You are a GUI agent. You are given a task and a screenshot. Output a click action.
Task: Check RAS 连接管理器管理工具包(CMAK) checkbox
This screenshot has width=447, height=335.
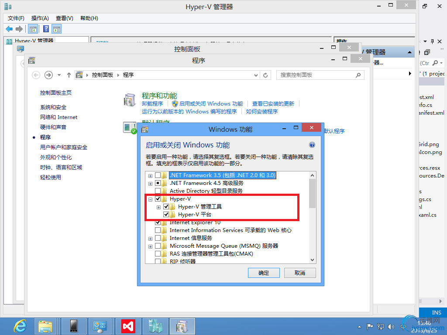pyautogui.click(x=158, y=253)
